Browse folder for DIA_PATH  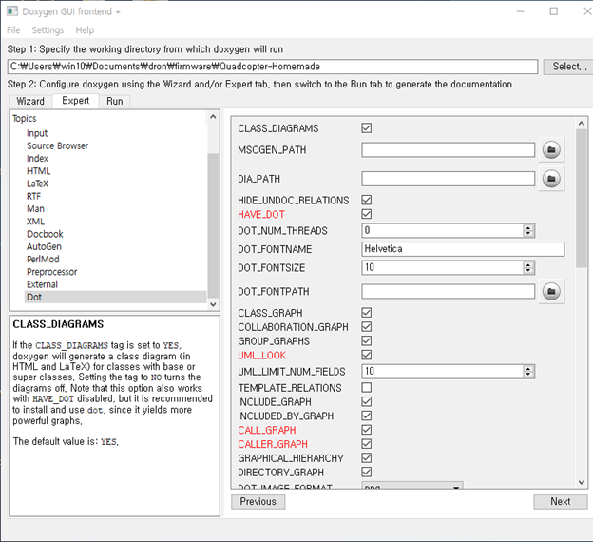click(x=551, y=179)
